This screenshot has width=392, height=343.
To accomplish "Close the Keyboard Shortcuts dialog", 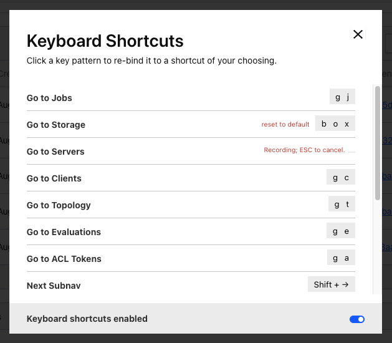I will 358,34.
